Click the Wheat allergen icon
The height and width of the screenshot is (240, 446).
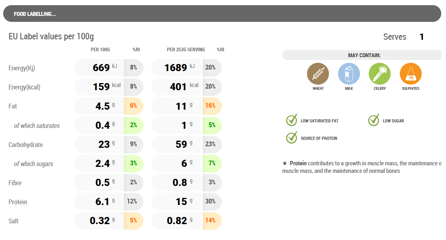318,74
